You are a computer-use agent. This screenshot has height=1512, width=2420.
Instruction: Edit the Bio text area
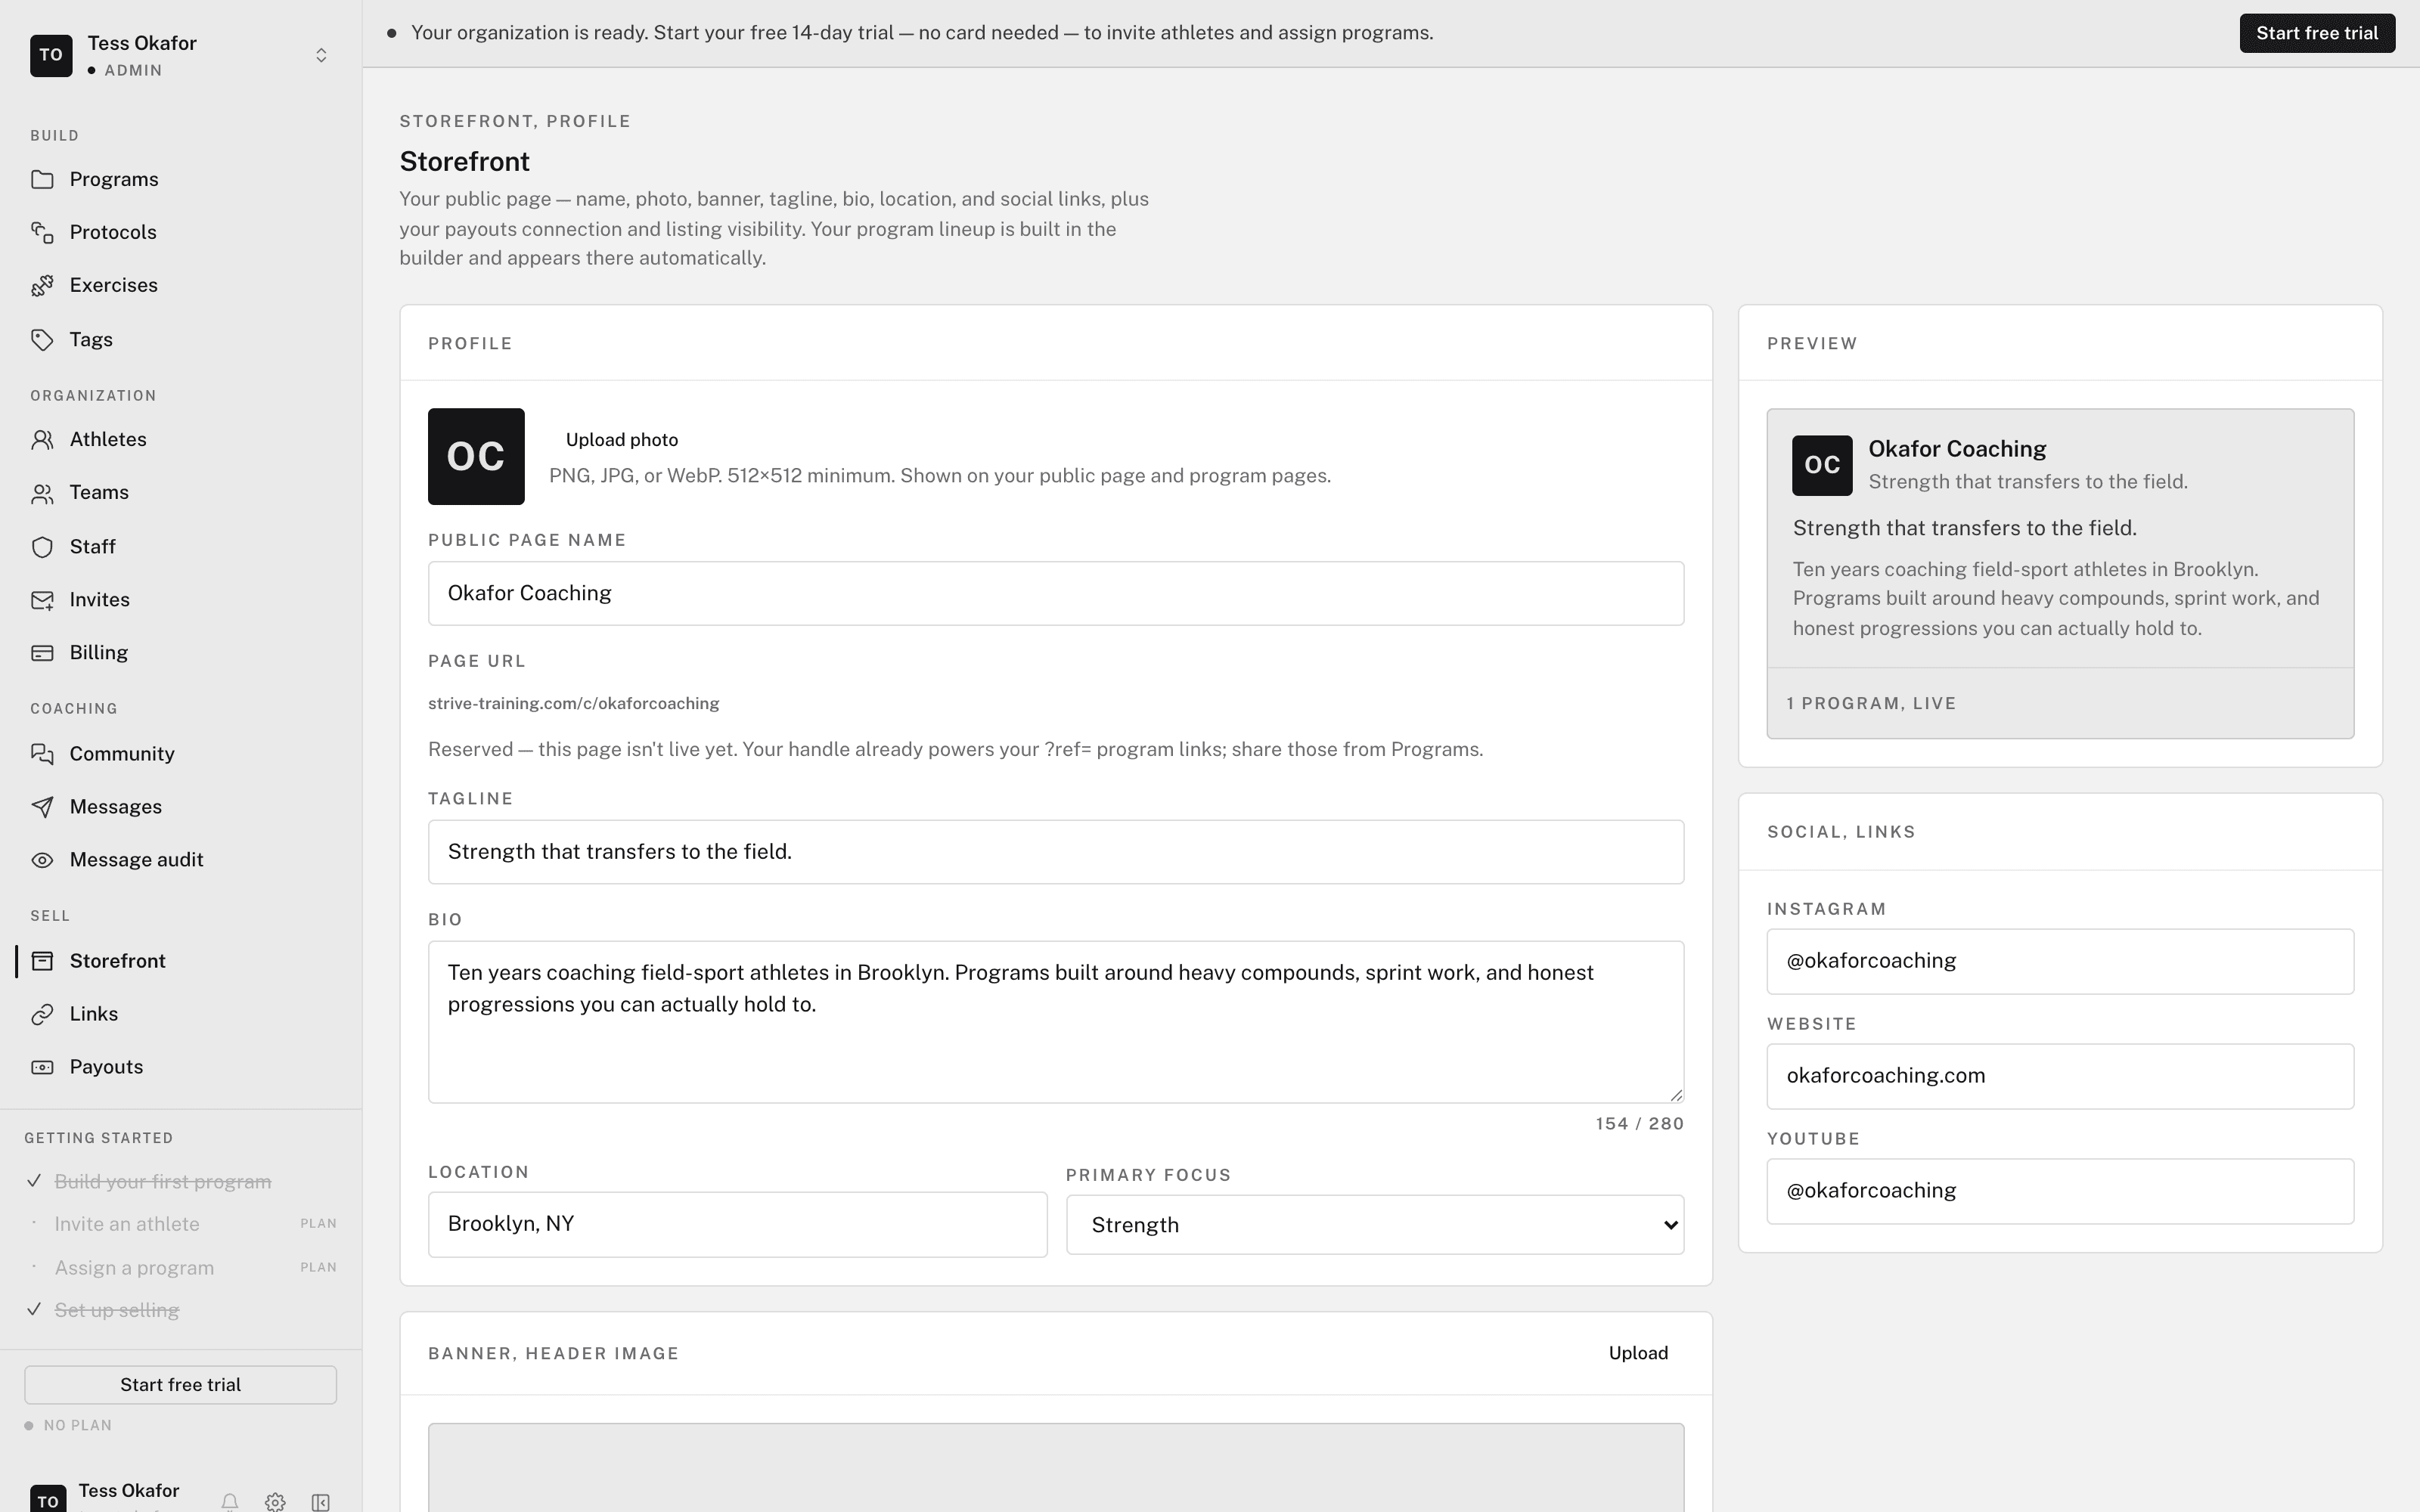(1056, 1022)
